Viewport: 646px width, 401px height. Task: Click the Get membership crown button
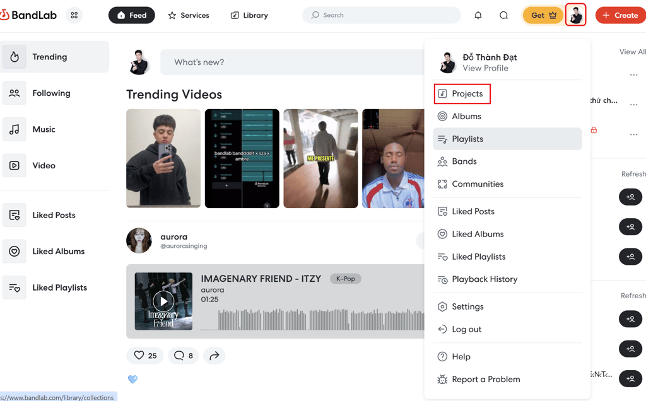pos(543,15)
